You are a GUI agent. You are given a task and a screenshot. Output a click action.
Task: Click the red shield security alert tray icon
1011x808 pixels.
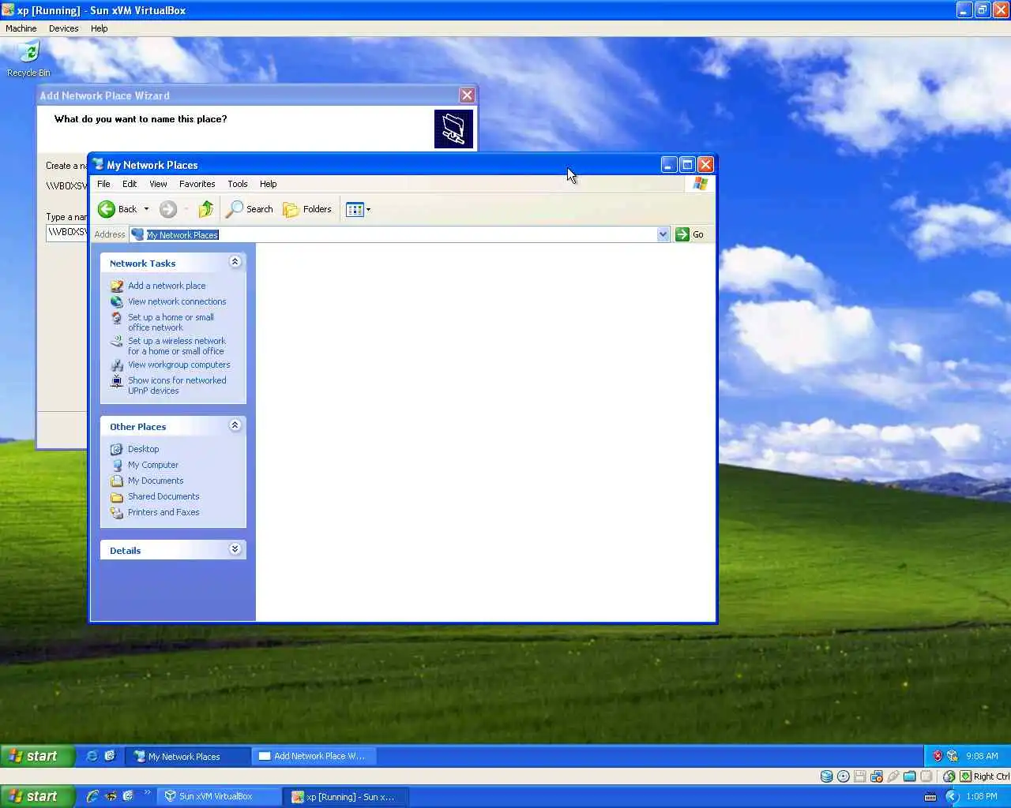pyautogui.click(x=938, y=756)
